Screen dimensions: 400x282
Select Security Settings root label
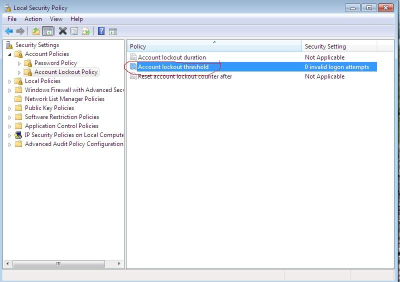pos(37,45)
